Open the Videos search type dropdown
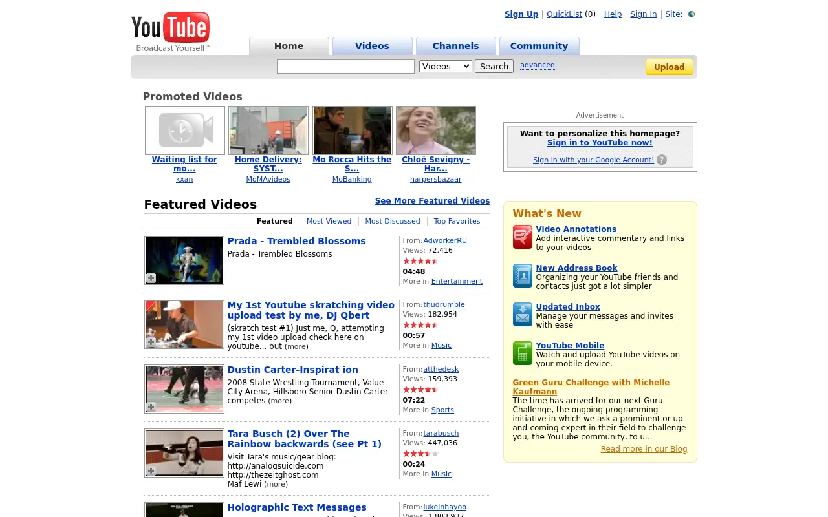The width and height of the screenshot is (828, 517). tap(446, 66)
